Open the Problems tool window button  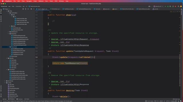(x=11, y=99)
